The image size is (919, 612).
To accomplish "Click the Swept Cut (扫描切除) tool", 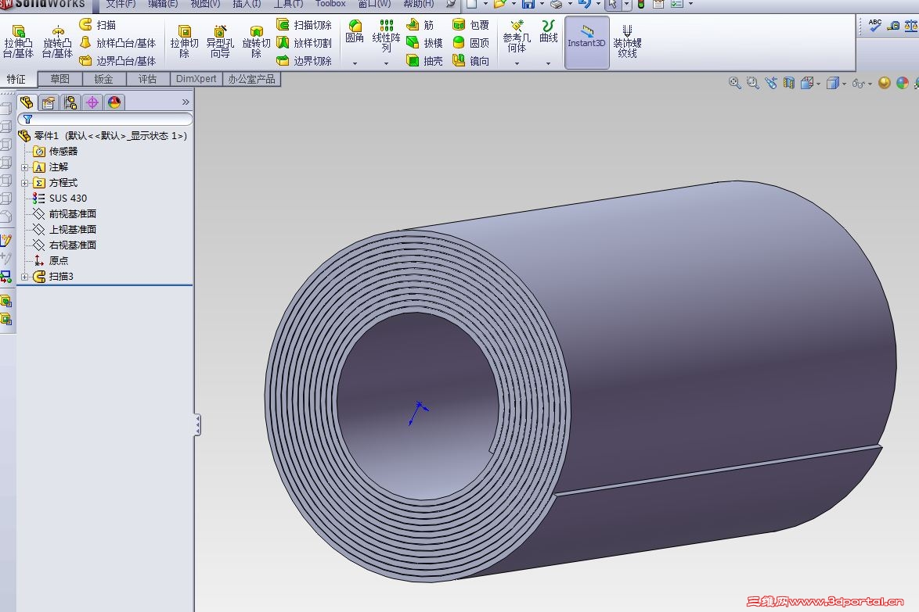I will point(305,24).
